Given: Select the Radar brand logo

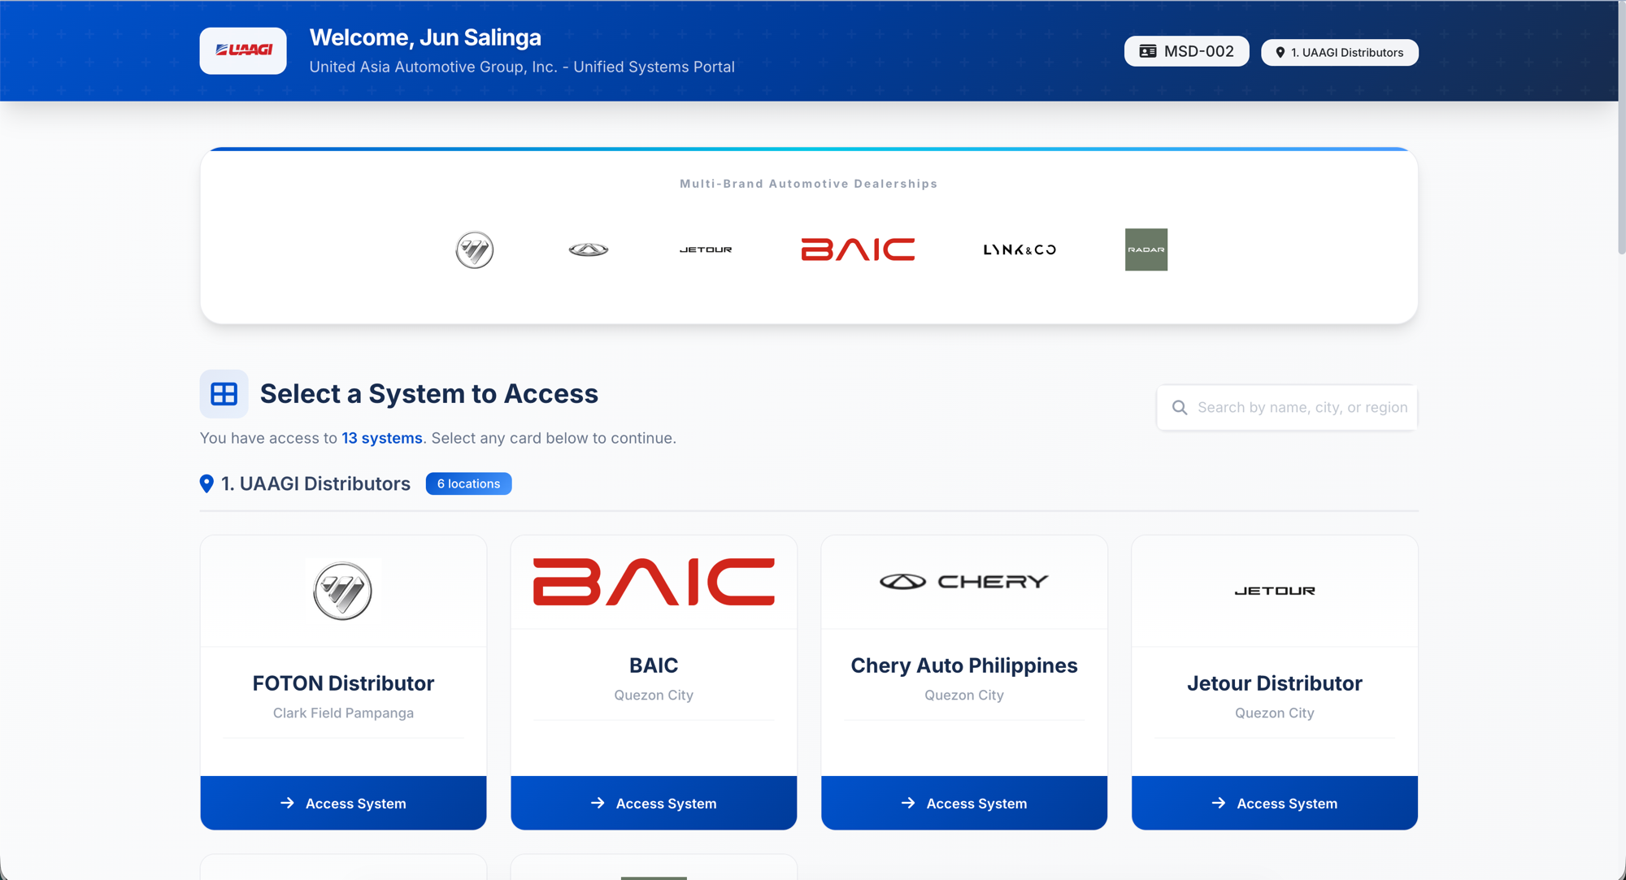Looking at the screenshot, I should (1146, 249).
